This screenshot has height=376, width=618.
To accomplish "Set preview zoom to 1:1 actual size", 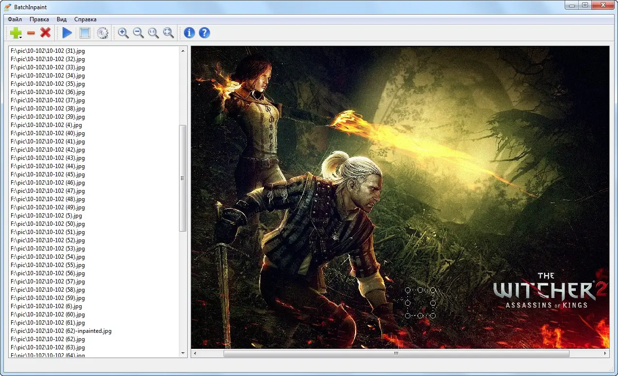I will [153, 33].
